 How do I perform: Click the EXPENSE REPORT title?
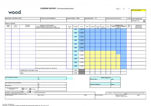[x=48, y=8]
